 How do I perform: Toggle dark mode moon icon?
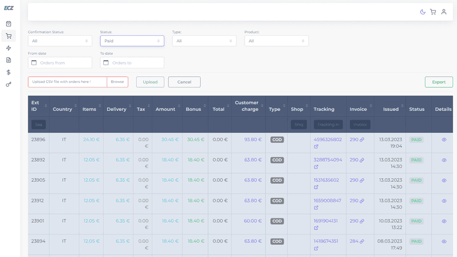coord(423,12)
